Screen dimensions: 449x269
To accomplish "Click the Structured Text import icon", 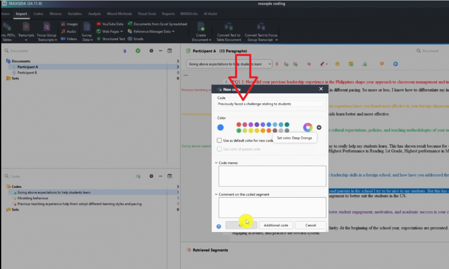I will (99, 39).
